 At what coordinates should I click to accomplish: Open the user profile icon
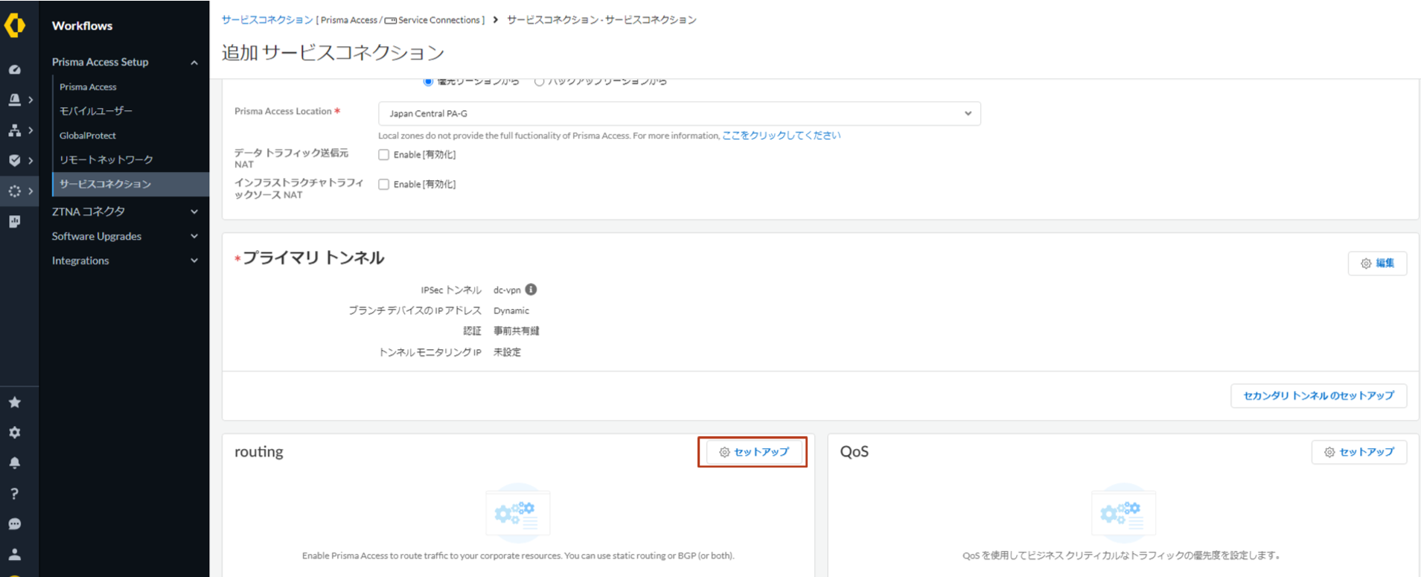(14, 554)
